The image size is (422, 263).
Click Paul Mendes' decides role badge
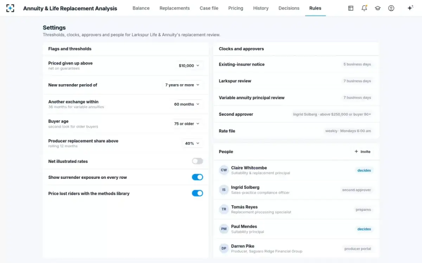[364, 229]
